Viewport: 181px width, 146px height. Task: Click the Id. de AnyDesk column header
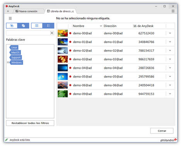(x=149, y=26)
